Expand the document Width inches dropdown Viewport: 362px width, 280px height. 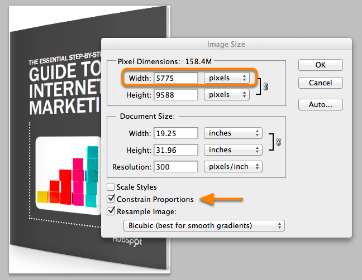click(x=232, y=133)
